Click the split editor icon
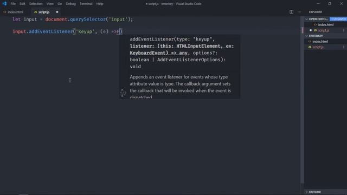 tap(291, 12)
